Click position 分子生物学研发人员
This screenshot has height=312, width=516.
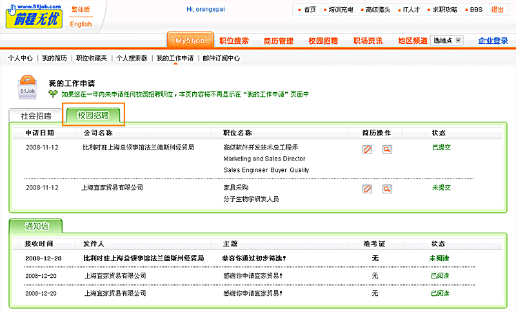pos(251,199)
